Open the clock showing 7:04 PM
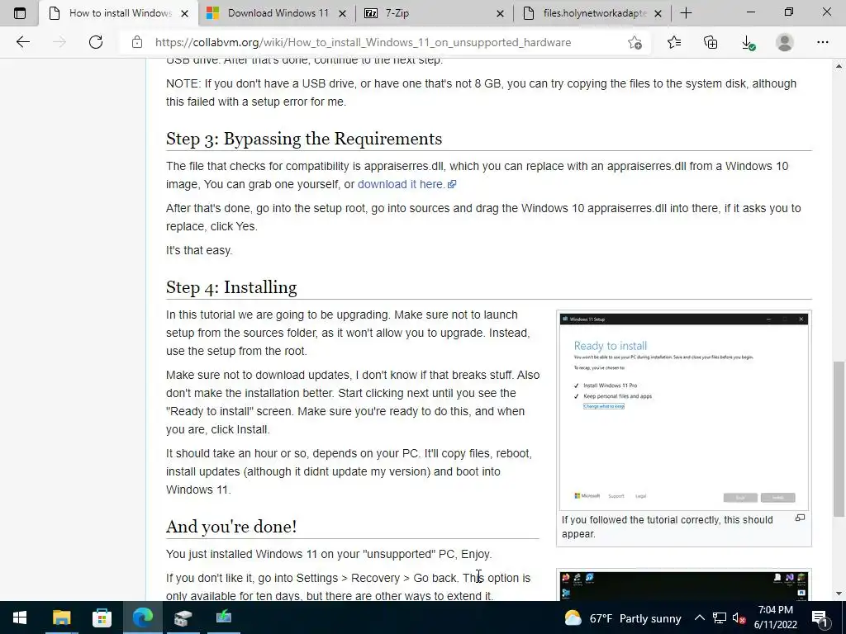The height and width of the screenshot is (634, 846). [775, 617]
